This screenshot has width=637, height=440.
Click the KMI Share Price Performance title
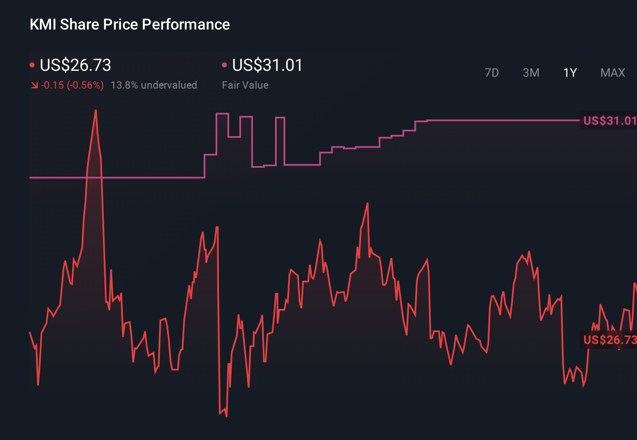click(x=130, y=24)
